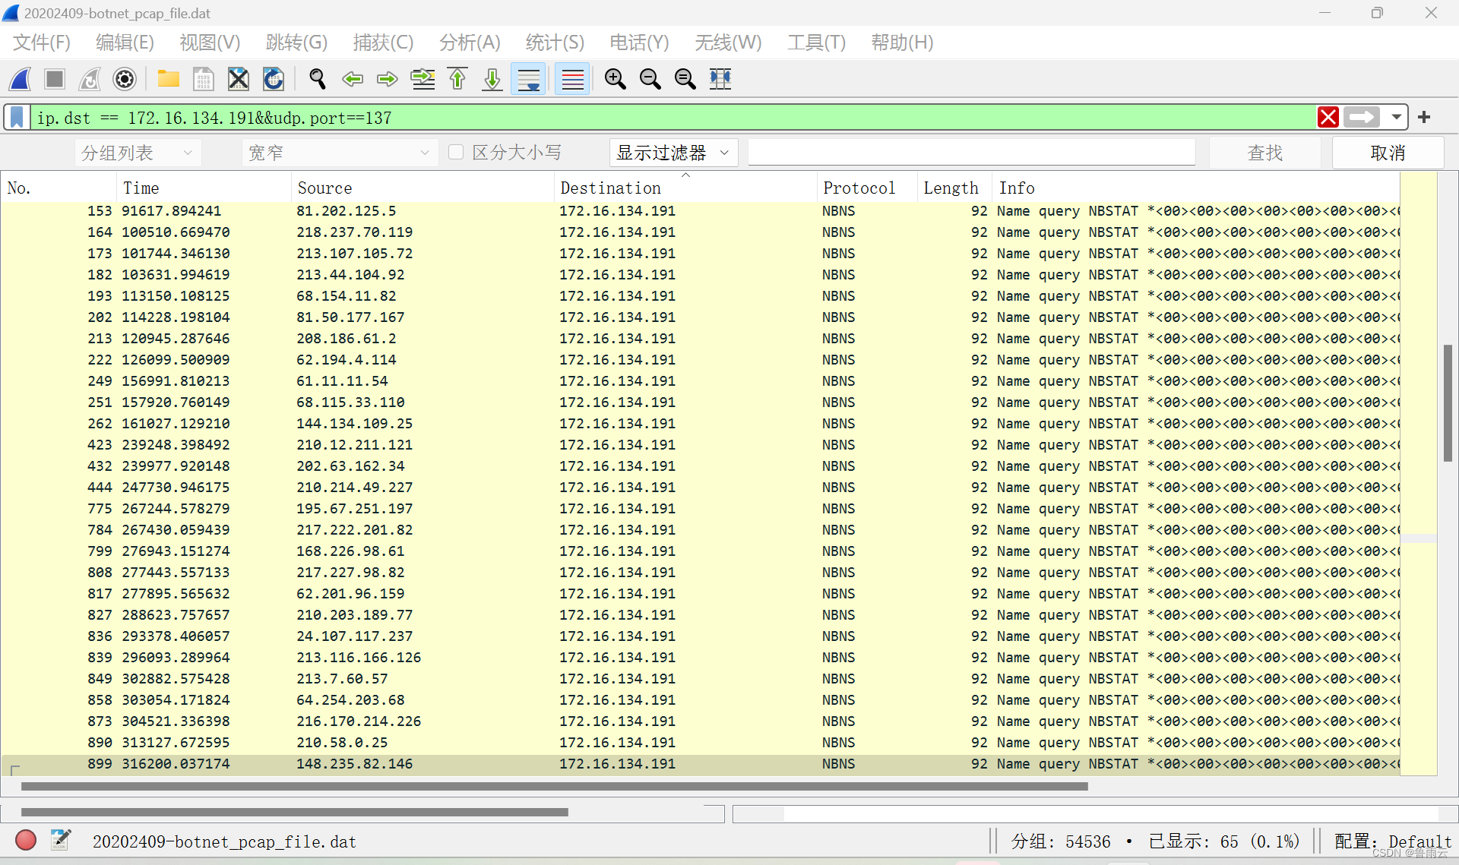Sort by the Time column header
Screen dimensions: 1459x865
(204, 188)
